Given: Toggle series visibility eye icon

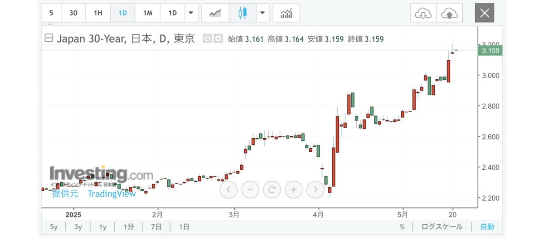Looking at the screenshot, I should tap(207, 39).
